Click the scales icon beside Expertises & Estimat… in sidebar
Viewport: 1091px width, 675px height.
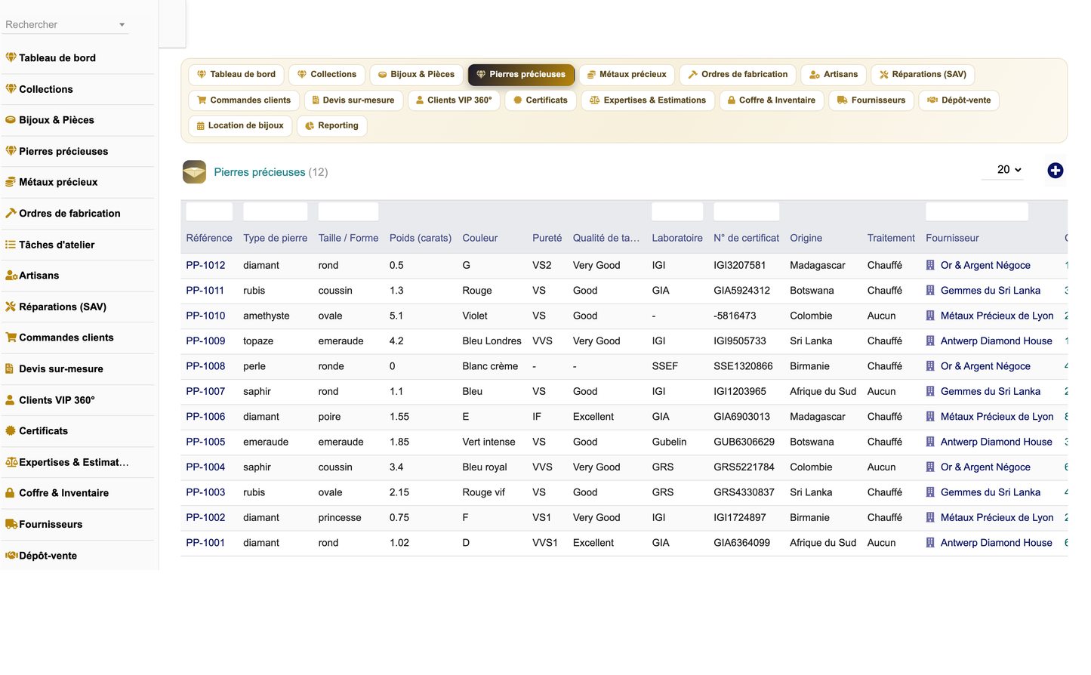pos(11,461)
